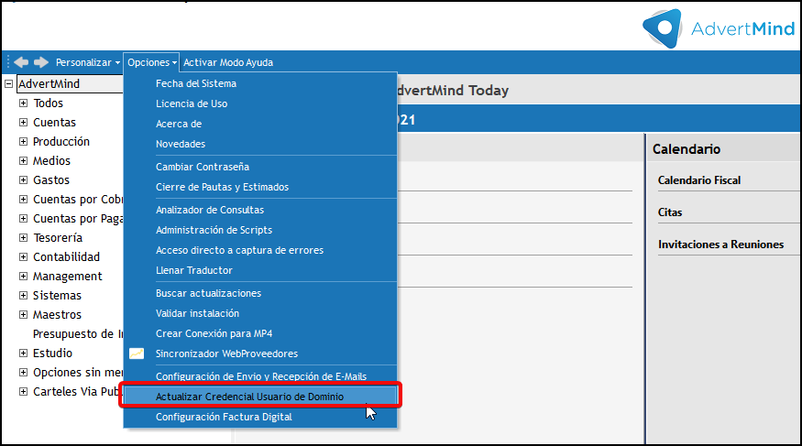Choose Acerca de from menu
The height and width of the screenshot is (446, 802).
point(260,124)
